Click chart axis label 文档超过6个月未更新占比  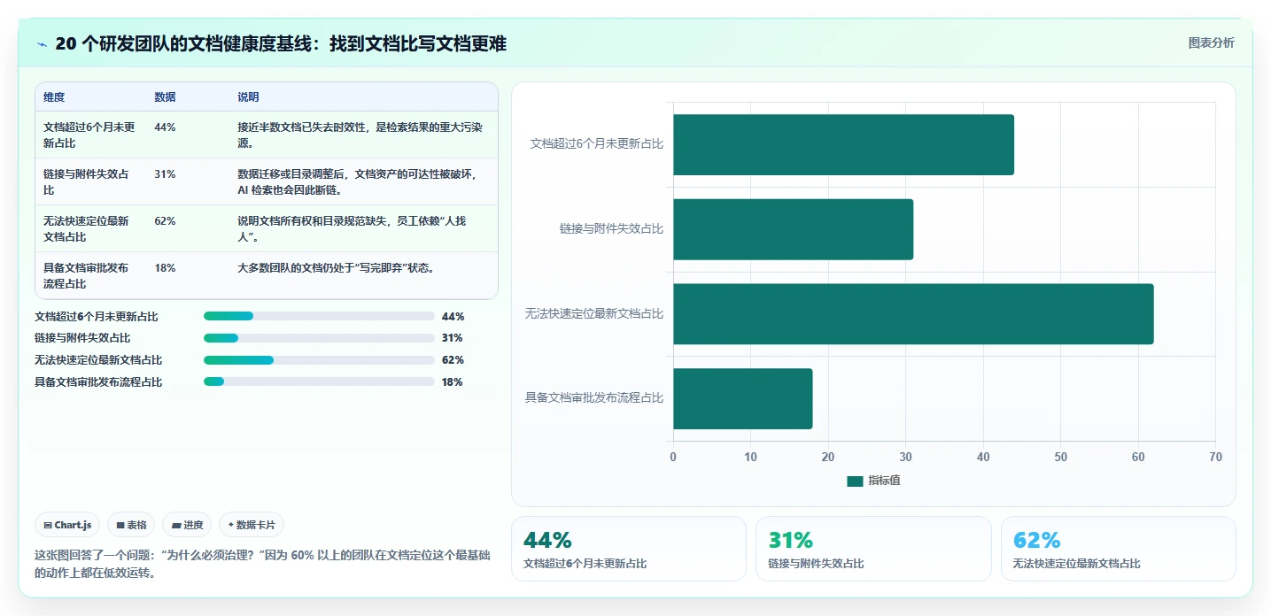[596, 143]
